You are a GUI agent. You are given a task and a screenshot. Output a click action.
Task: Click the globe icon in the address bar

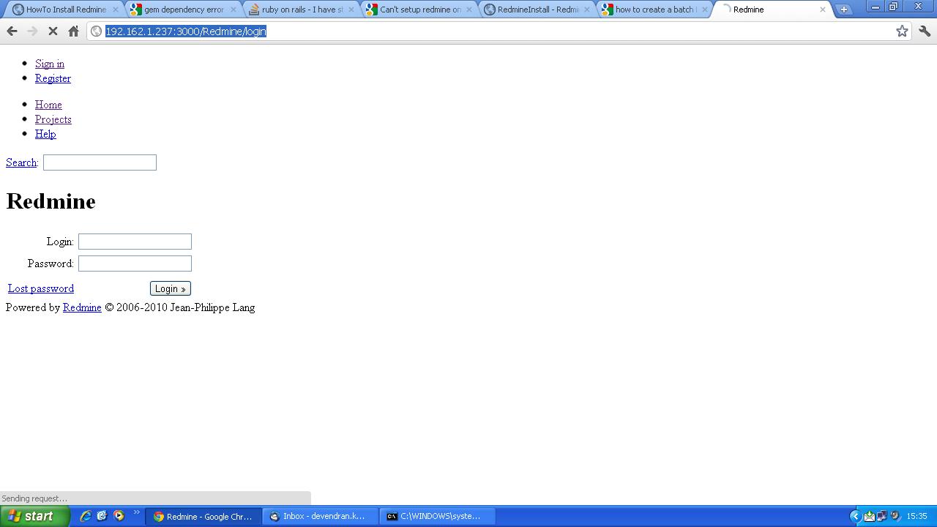pos(96,31)
